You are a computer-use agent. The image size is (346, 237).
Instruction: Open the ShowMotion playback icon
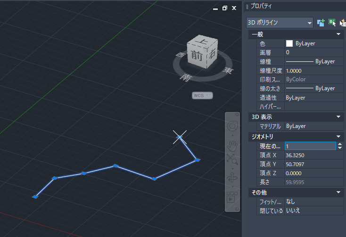[232, 198]
